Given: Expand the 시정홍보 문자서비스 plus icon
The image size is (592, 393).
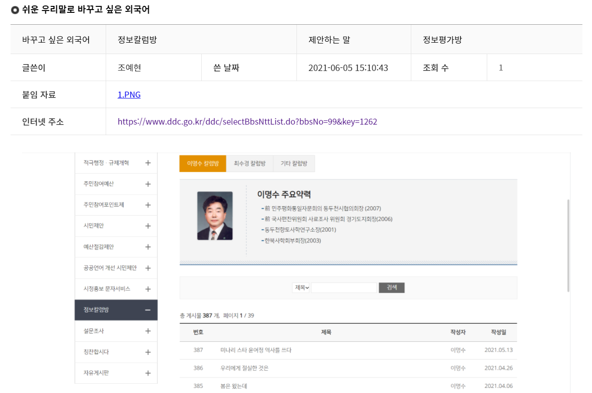Looking at the screenshot, I should [x=148, y=289].
